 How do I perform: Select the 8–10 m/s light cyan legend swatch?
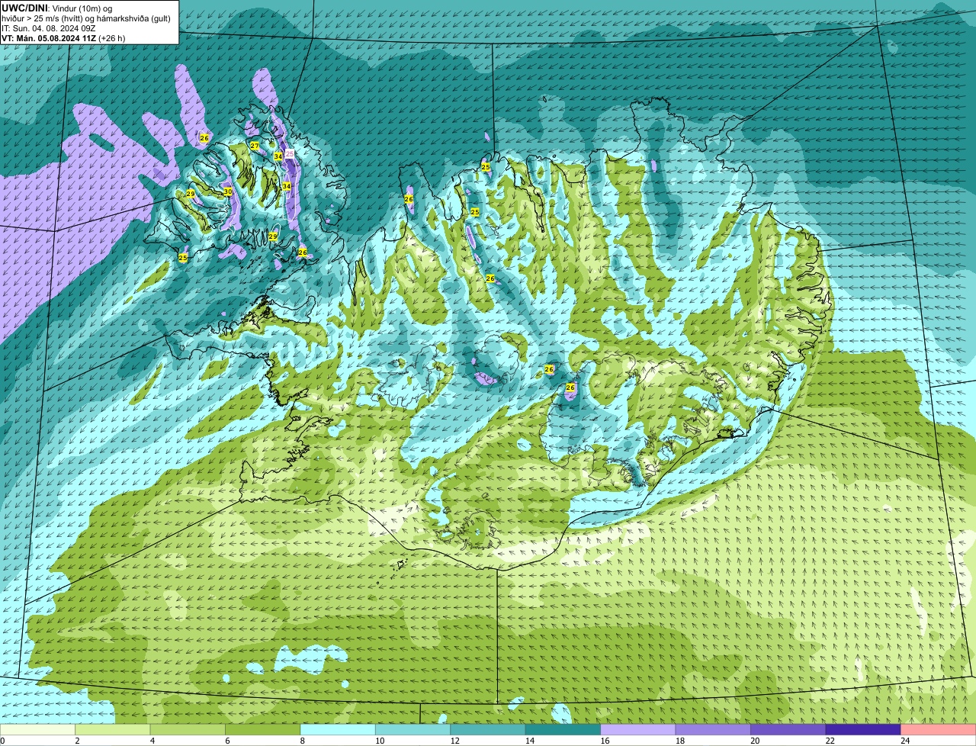tap(339, 730)
